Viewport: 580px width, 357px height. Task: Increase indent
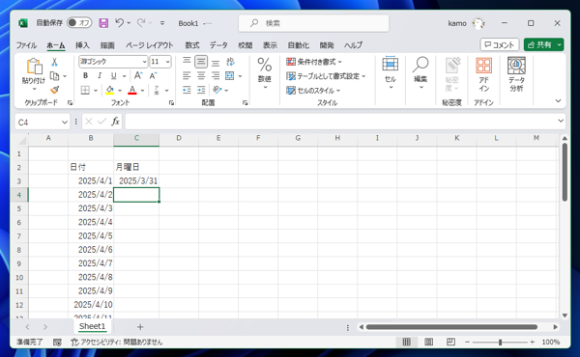pos(201,90)
